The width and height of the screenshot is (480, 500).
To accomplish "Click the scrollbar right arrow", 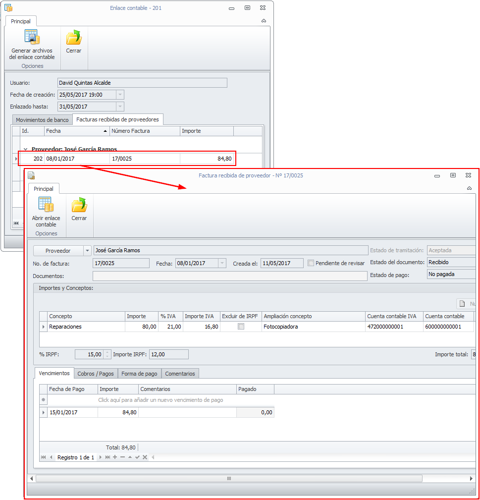I will point(472,478).
